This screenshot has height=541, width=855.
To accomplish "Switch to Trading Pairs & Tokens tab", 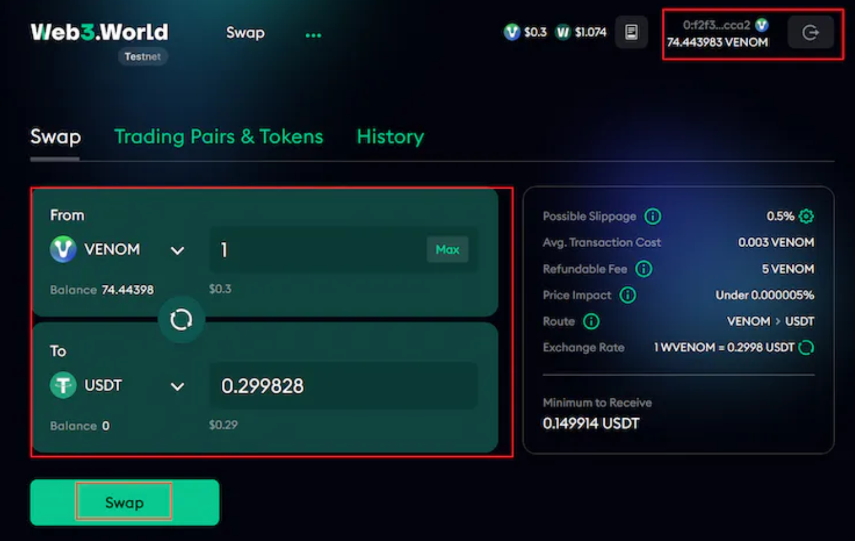I will click(x=218, y=137).
